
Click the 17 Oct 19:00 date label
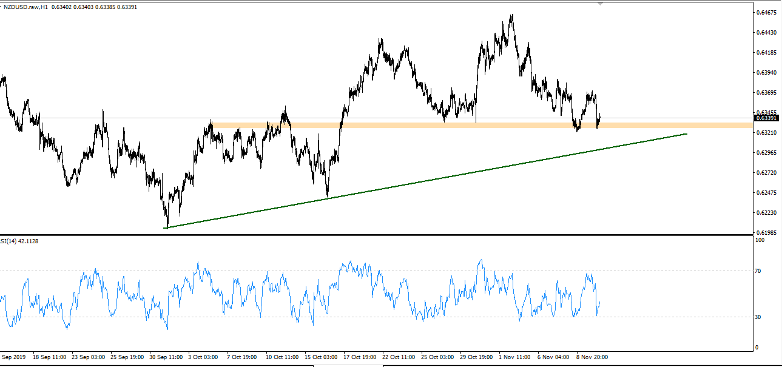(360, 357)
